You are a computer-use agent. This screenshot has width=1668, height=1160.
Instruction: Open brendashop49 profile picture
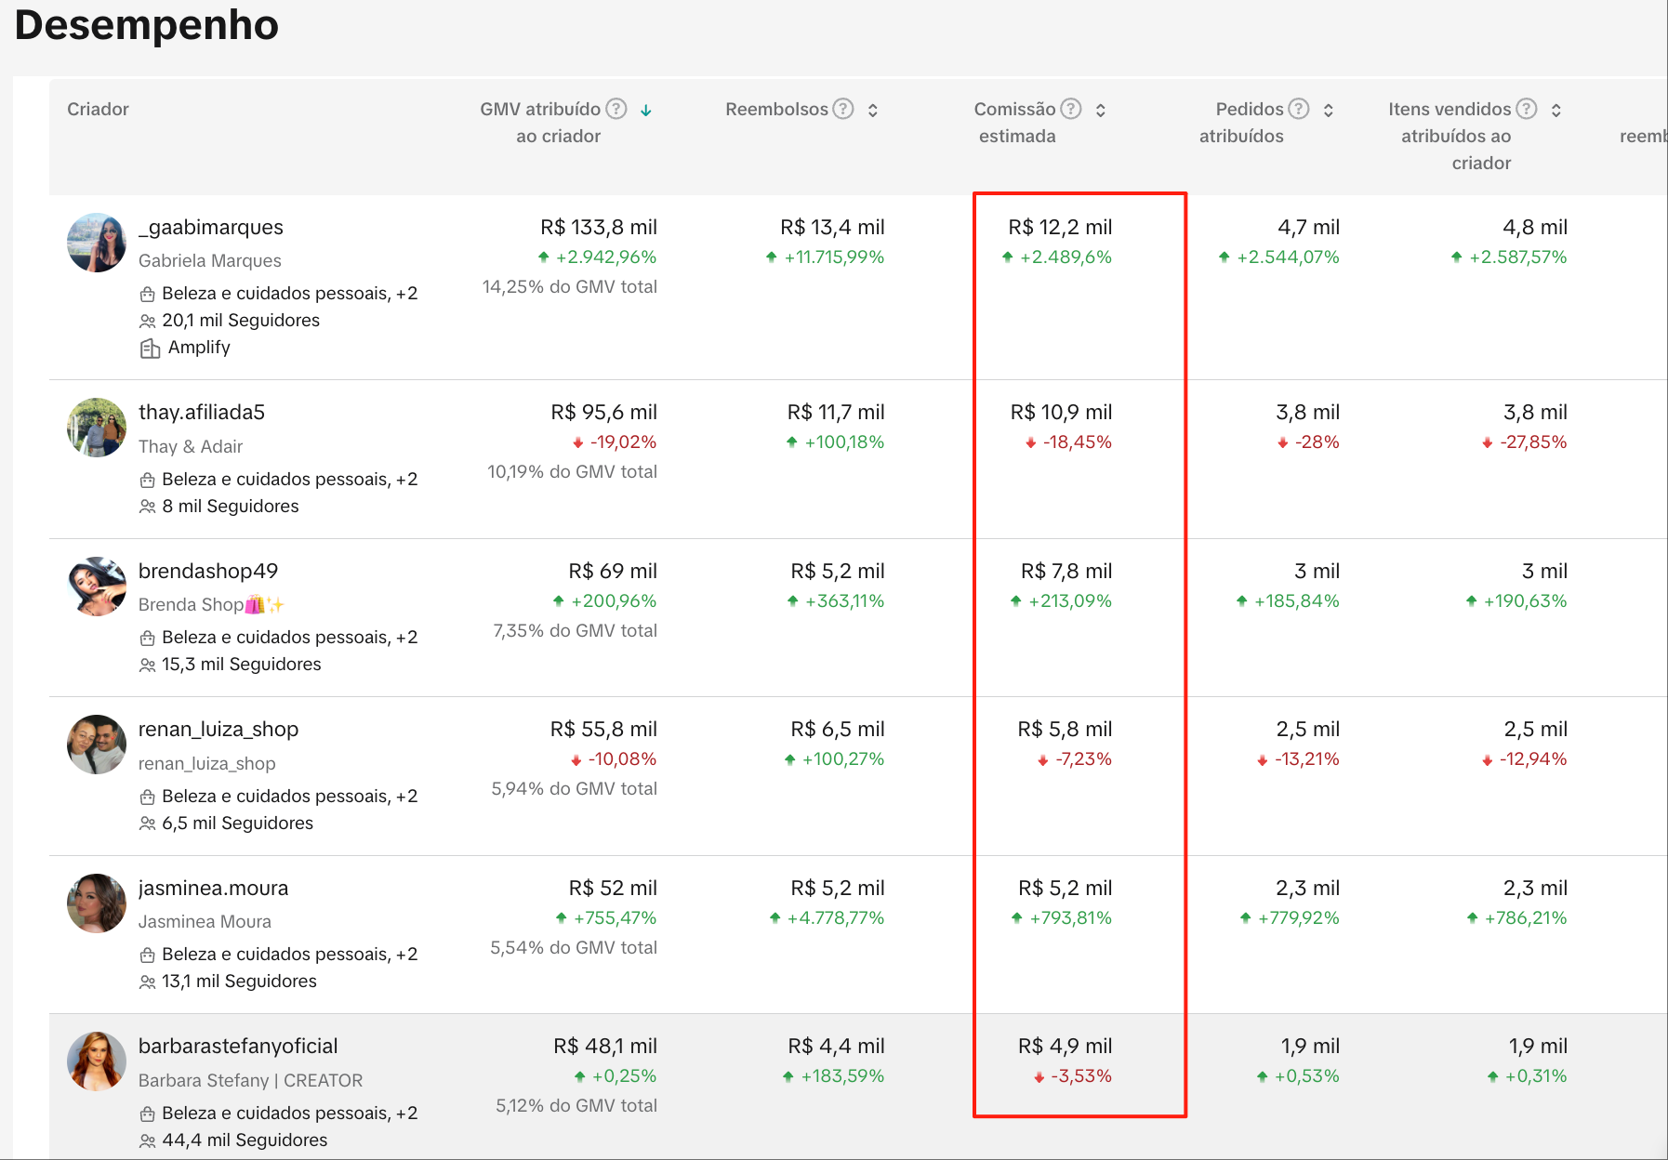click(97, 587)
